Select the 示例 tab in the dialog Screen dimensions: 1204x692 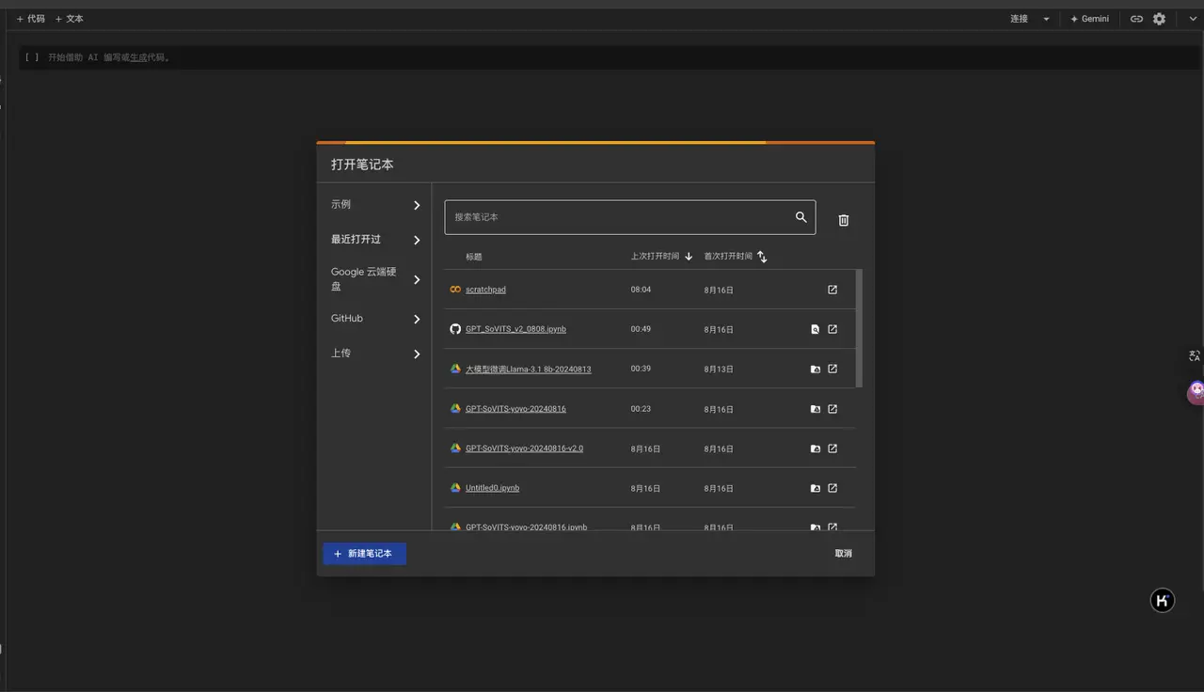(x=374, y=204)
